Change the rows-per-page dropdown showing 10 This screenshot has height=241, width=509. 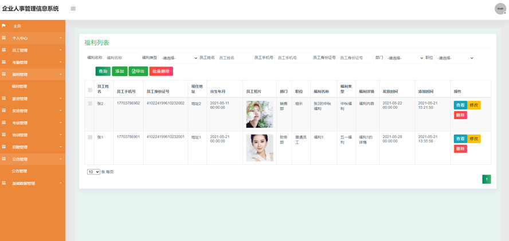(93, 172)
